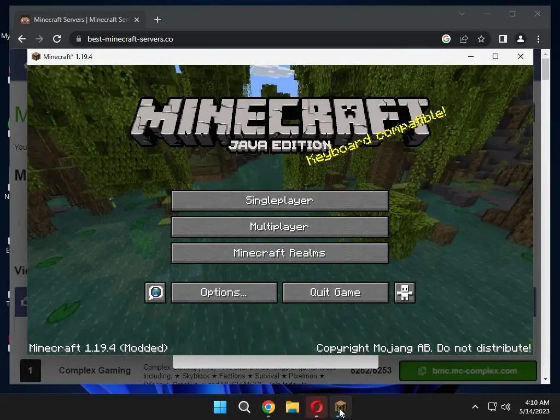560x420 pixels.
Task: Click the Chrome page vertical scrollbar
Action: [x=545, y=69]
